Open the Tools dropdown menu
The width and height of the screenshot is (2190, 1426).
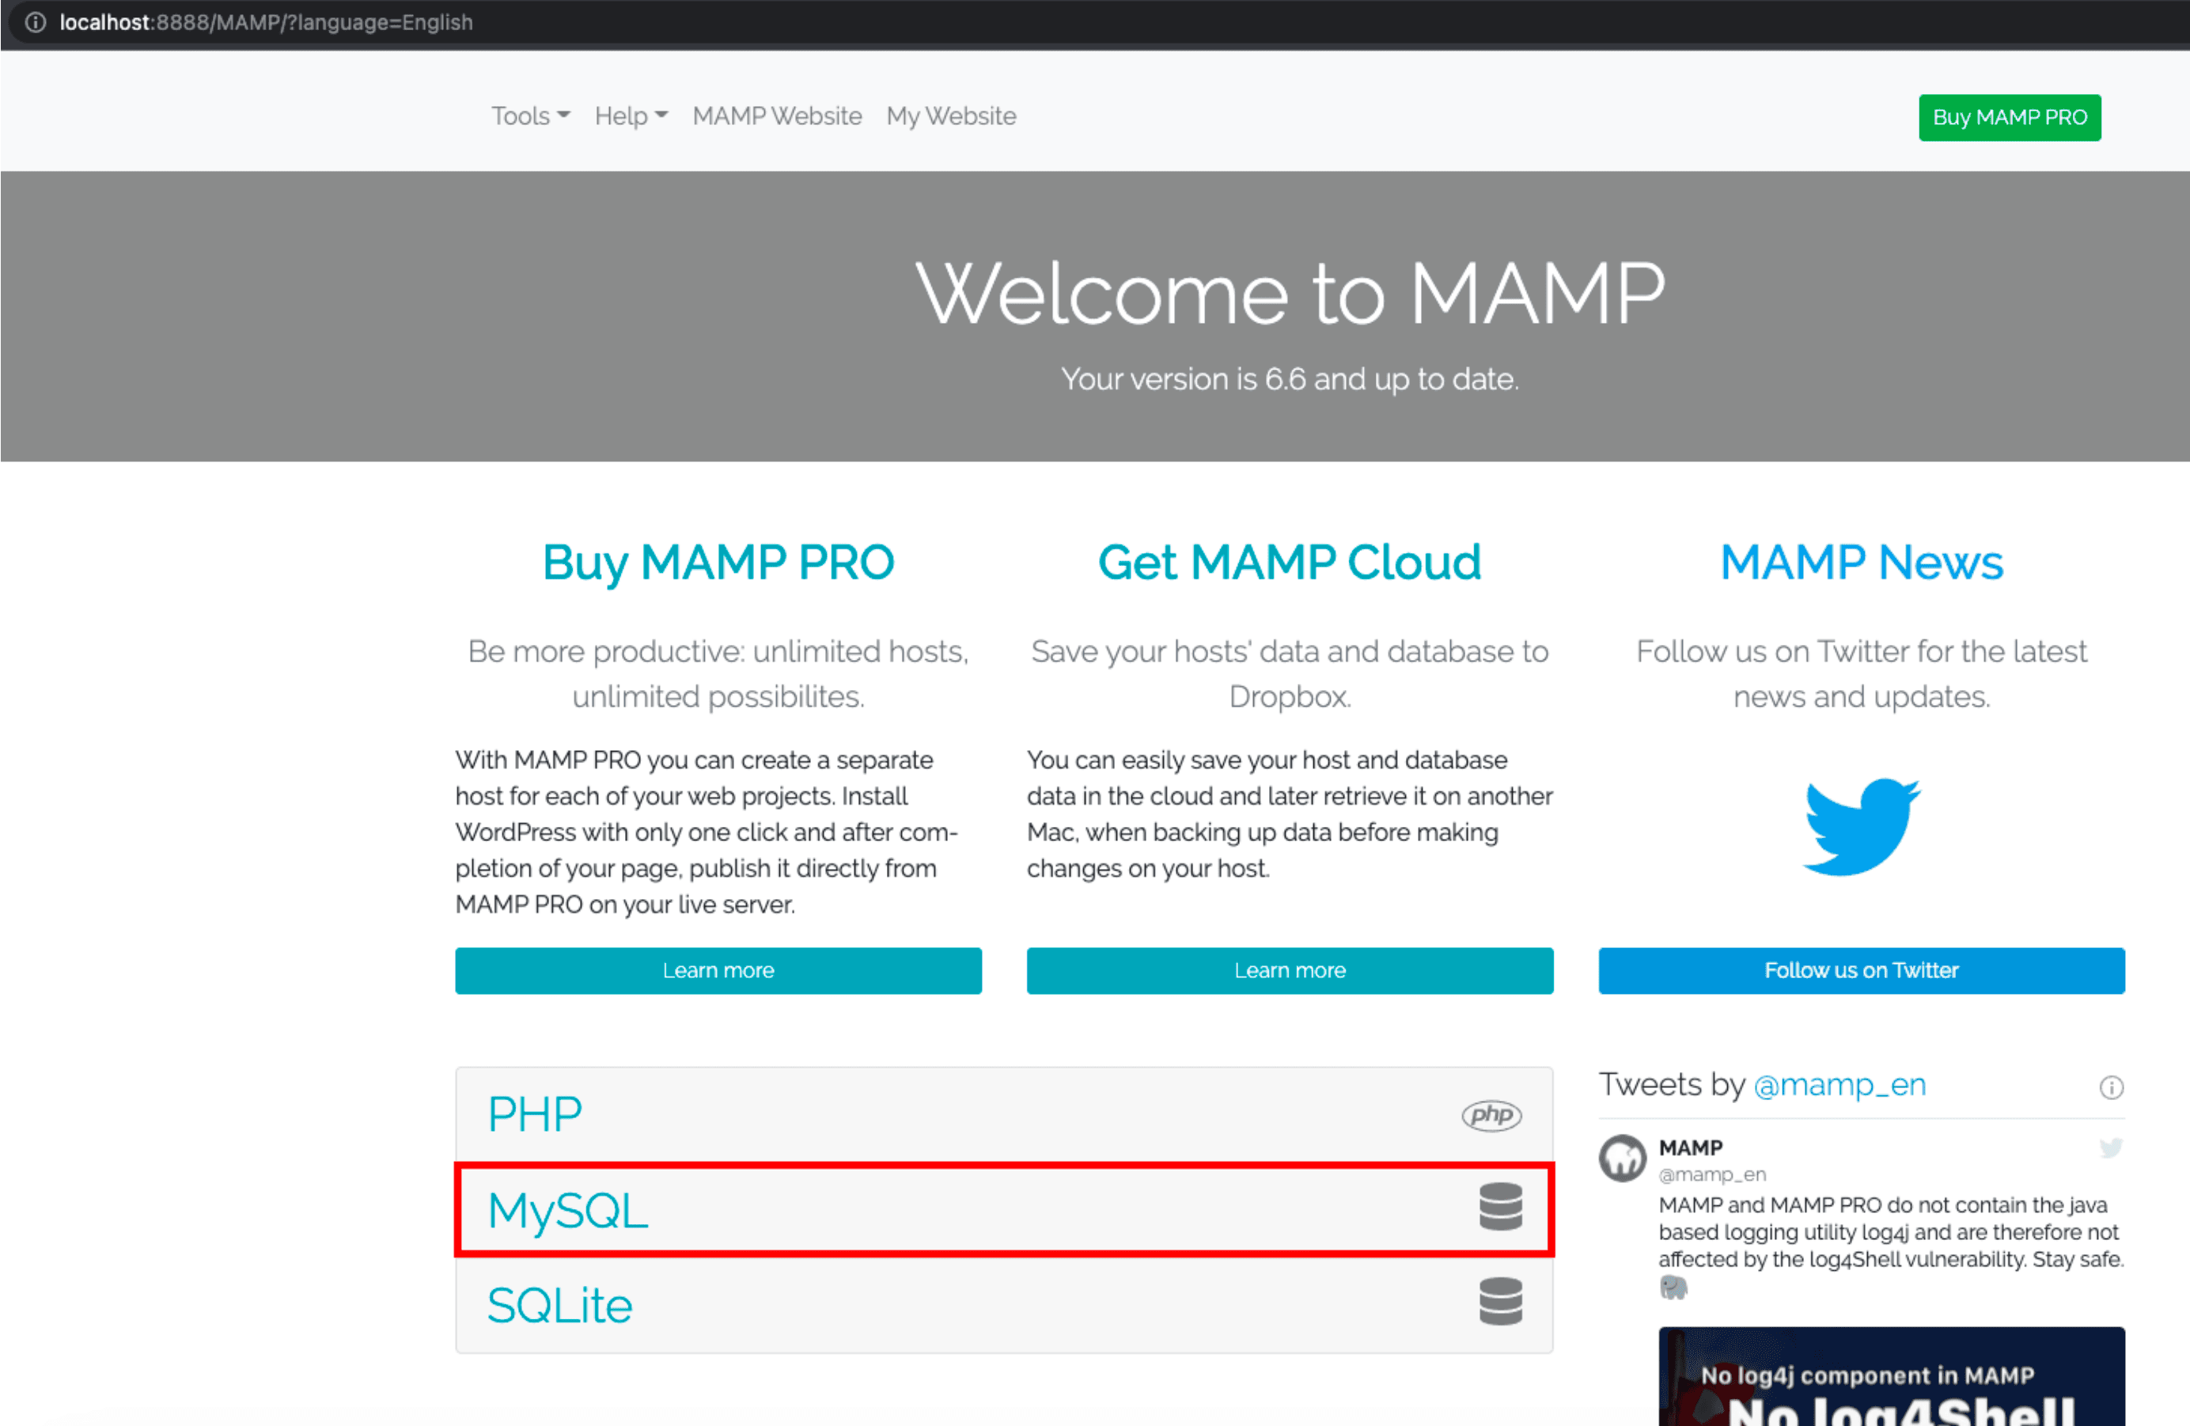[530, 116]
